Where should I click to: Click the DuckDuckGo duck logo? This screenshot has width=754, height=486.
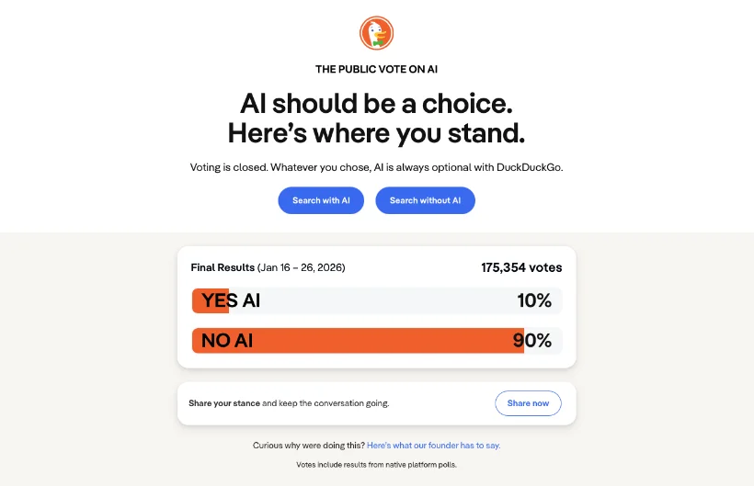click(376, 34)
